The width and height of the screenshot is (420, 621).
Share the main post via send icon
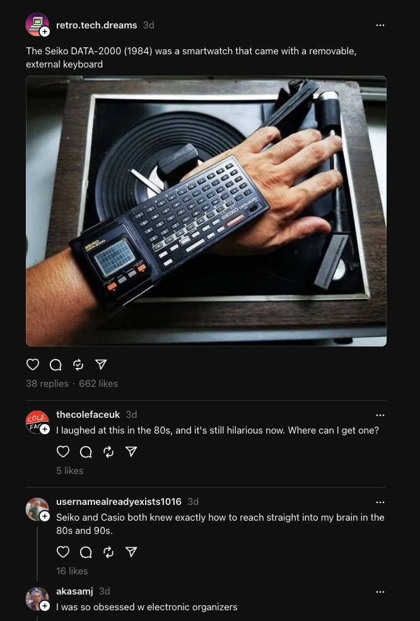click(x=102, y=364)
